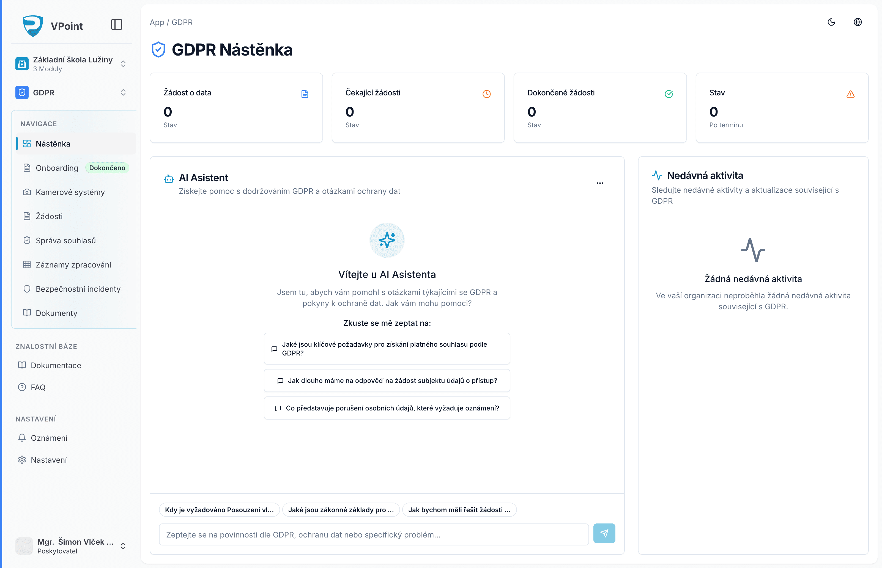Open AI Asistent three-dots menu

point(600,183)
